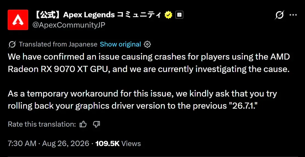Screen dimensions: 305x157
Task: Click the gold verified checkmark badge
Action: tap(169, 15)
